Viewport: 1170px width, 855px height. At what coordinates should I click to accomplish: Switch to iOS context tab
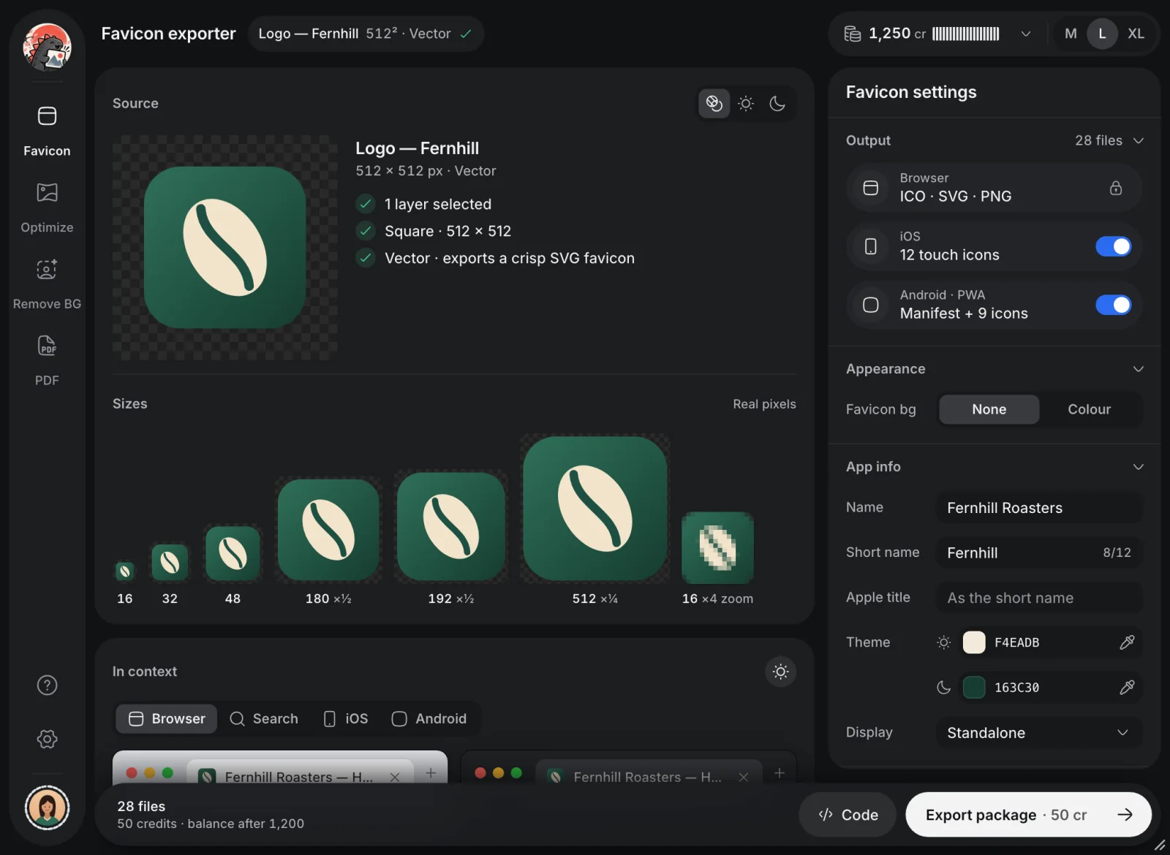pos(346,719)
